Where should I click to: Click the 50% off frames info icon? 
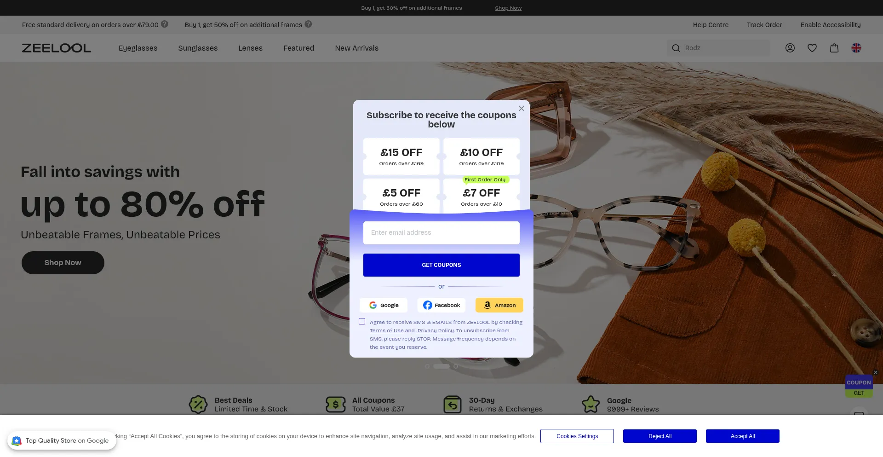pyautogui.click(x=308, y=24)
